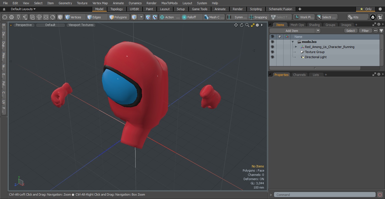Collapse the modo.lxo scene tree

[x=293, y=42]
